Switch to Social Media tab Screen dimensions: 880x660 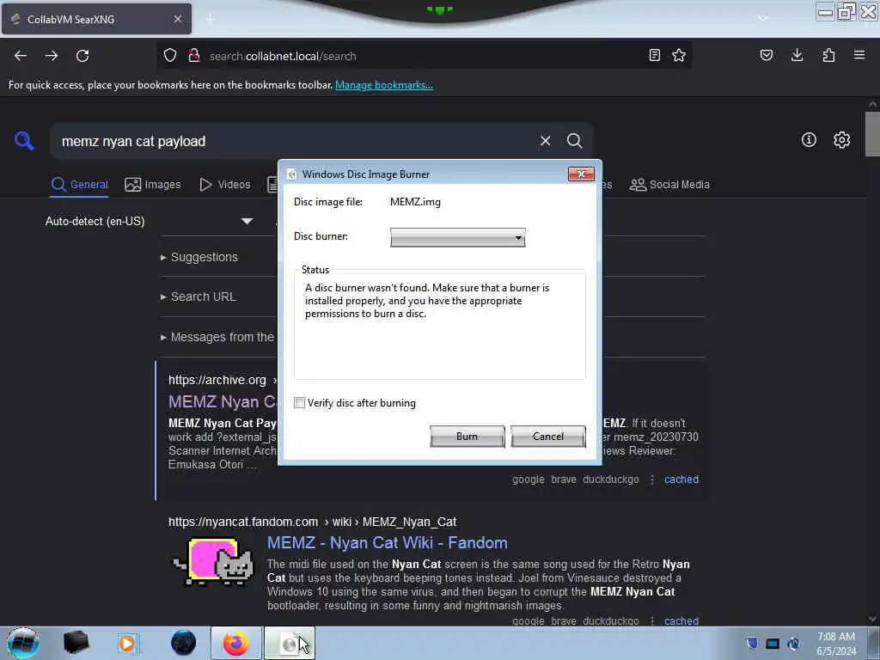pyautogui.click(x=669, y=185)
